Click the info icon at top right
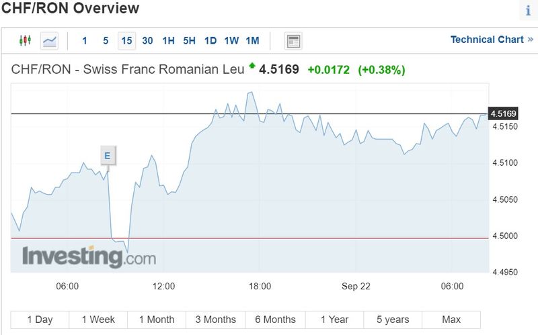538x335 pixels. pyautogui.click(x=527, y=11)
